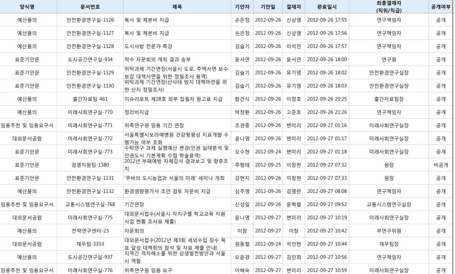Select document number 도시공간연구실-937
This screenshot has width=455, height=274.
click(x=90, y=257)
